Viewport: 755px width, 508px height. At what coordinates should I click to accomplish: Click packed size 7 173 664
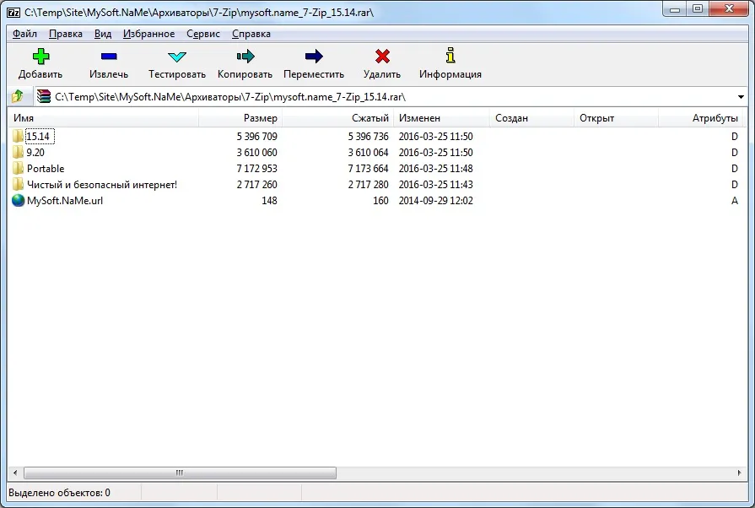(369, 169)
